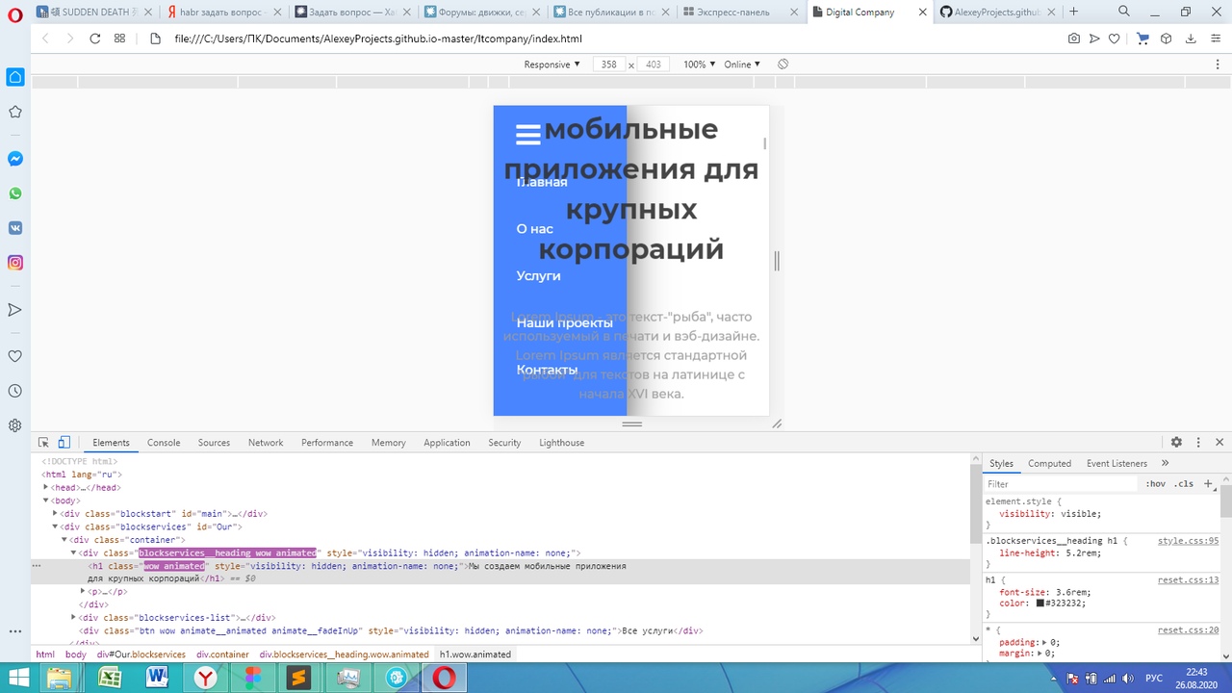1232x693 pixels.
Task: Open Word from the Windows taskbar
Action: (x=157, y=678)
